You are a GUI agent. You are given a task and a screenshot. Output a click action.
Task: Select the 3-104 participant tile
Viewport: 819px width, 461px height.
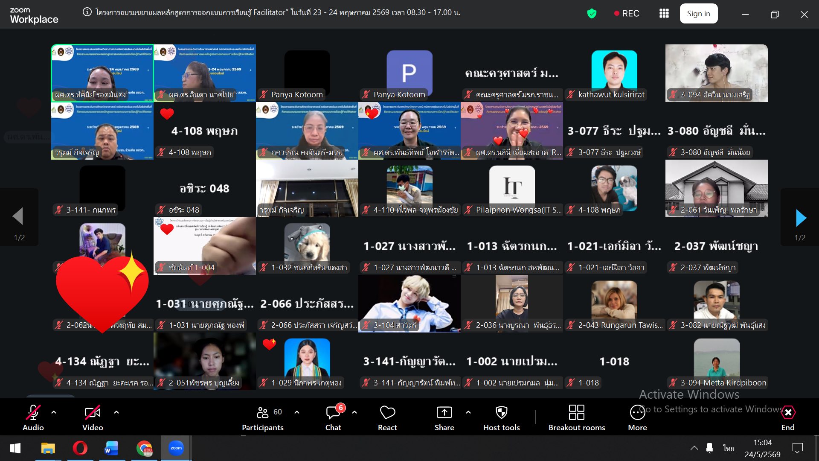(x=409, y=303)
